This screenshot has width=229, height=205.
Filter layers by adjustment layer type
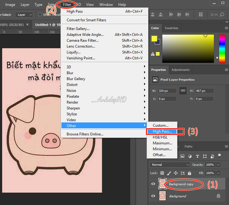[x=190, y=156]
